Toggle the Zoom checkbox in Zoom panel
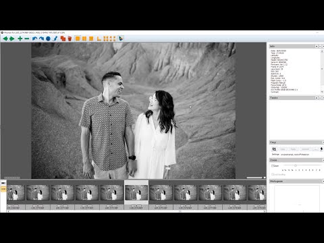Image resolution: width=324 pixels, height=243 pixels. [x=273, y=166]
